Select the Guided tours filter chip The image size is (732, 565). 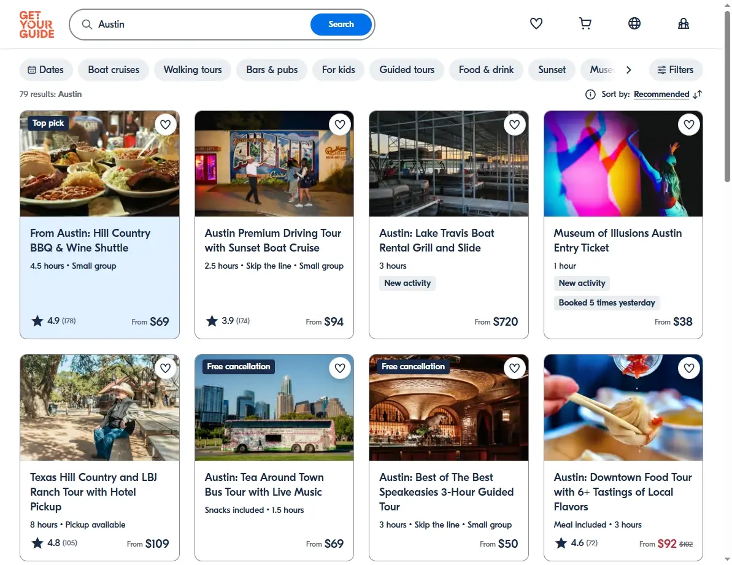(407, 69)
